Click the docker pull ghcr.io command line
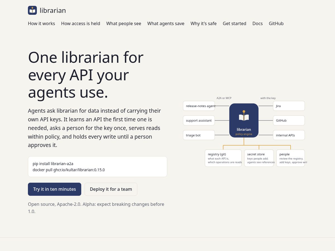This screenshot has height=251, width=335. 69,170
